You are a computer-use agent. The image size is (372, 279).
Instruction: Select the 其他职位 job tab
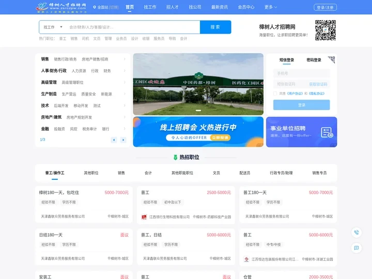point(91,173)
